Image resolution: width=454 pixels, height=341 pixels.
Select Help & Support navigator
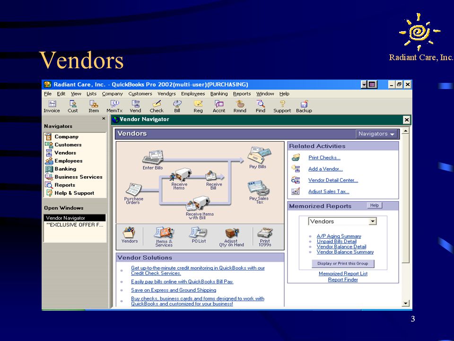pos(74,193)
